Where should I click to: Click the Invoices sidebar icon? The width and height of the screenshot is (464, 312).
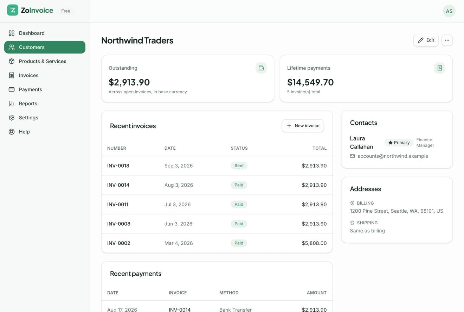(x=12, y=75)
